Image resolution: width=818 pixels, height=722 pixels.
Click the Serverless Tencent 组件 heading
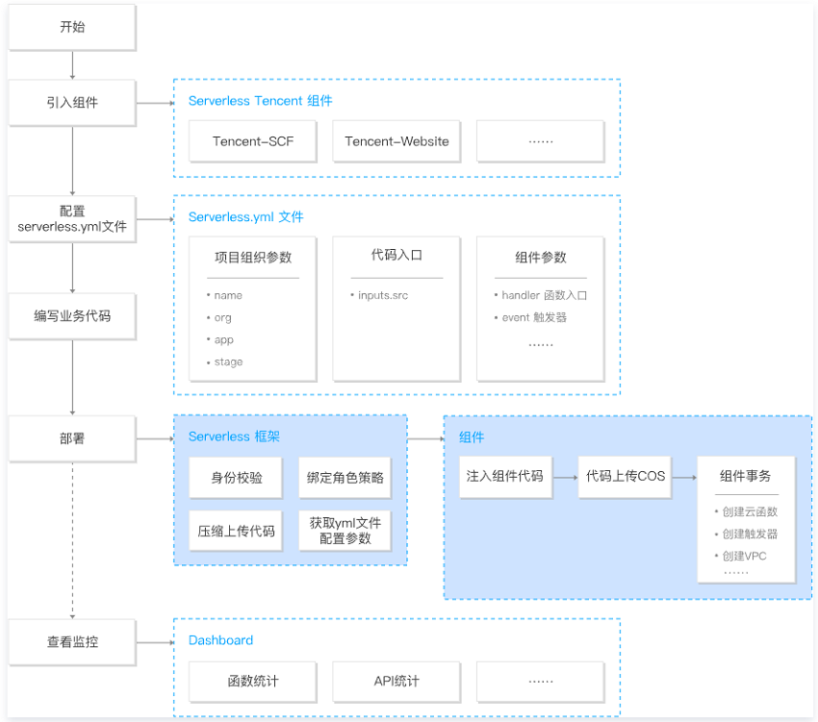pyautogui.click(x=260, y=101)
